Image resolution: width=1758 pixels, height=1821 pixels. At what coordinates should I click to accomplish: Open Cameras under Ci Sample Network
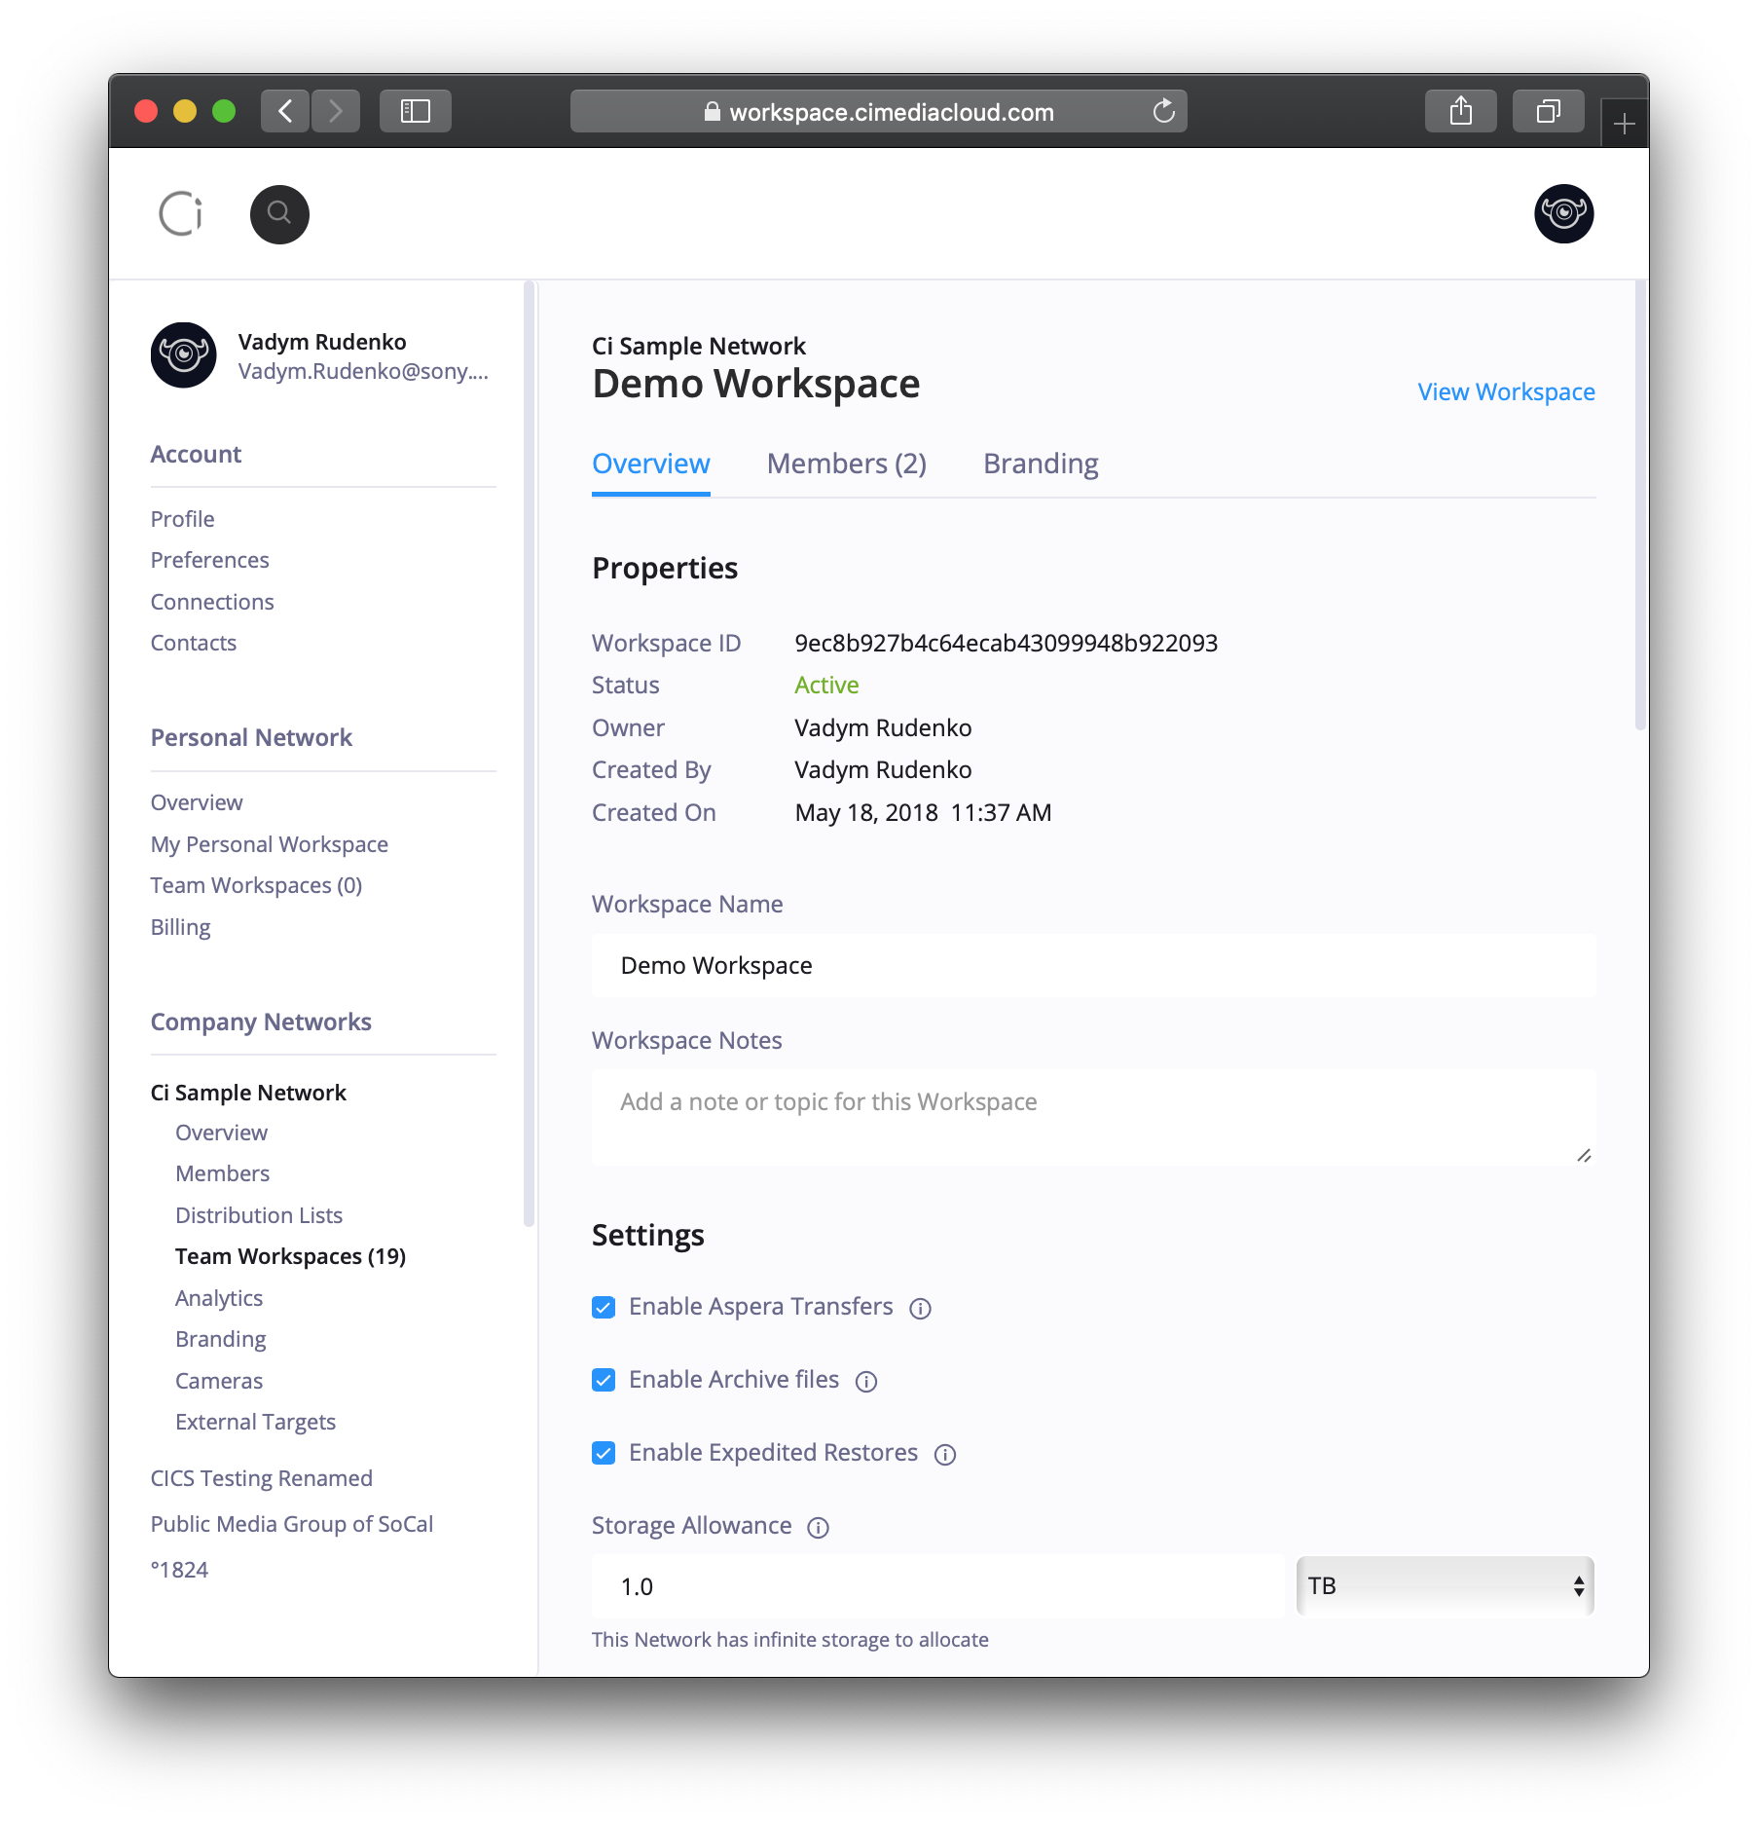[x=219, y=1381]
